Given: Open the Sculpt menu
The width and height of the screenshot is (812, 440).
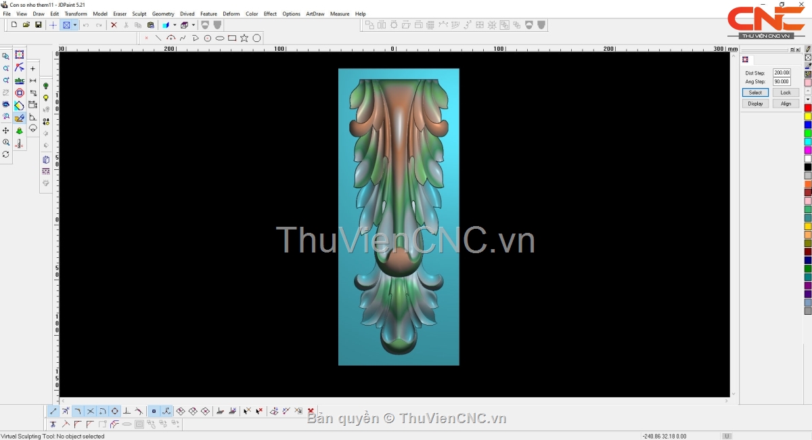Looking at the screenshot, I should click(x=139, y=14).
